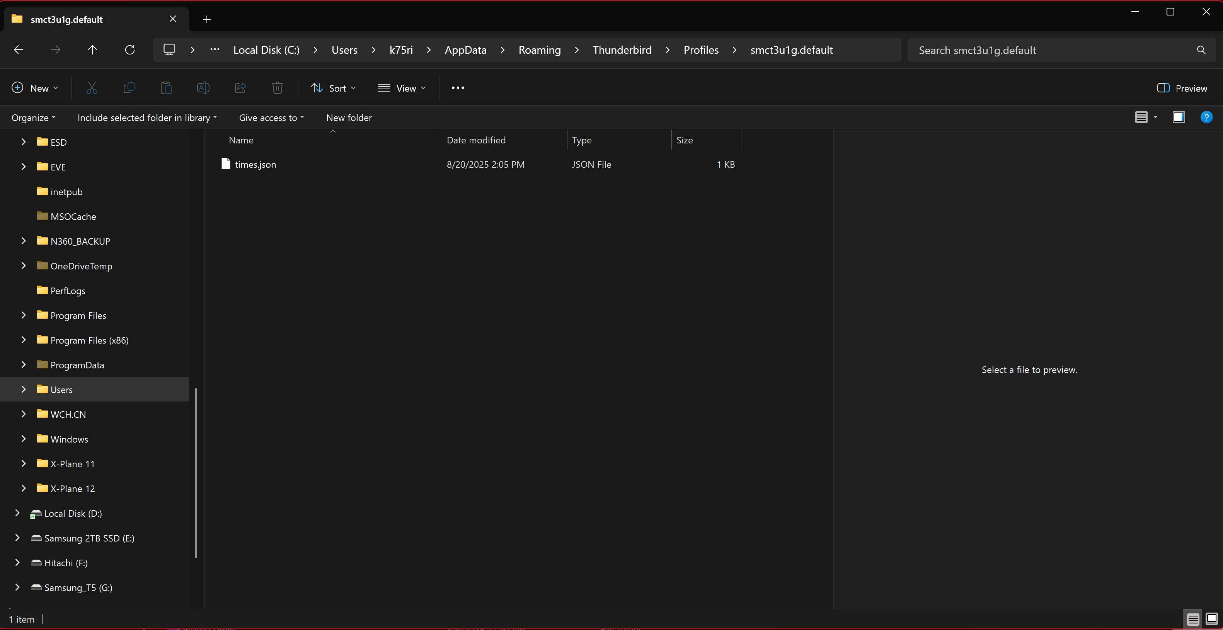
Task: Switch to large thumbnails view in status bar
Action: (1212, 619)
